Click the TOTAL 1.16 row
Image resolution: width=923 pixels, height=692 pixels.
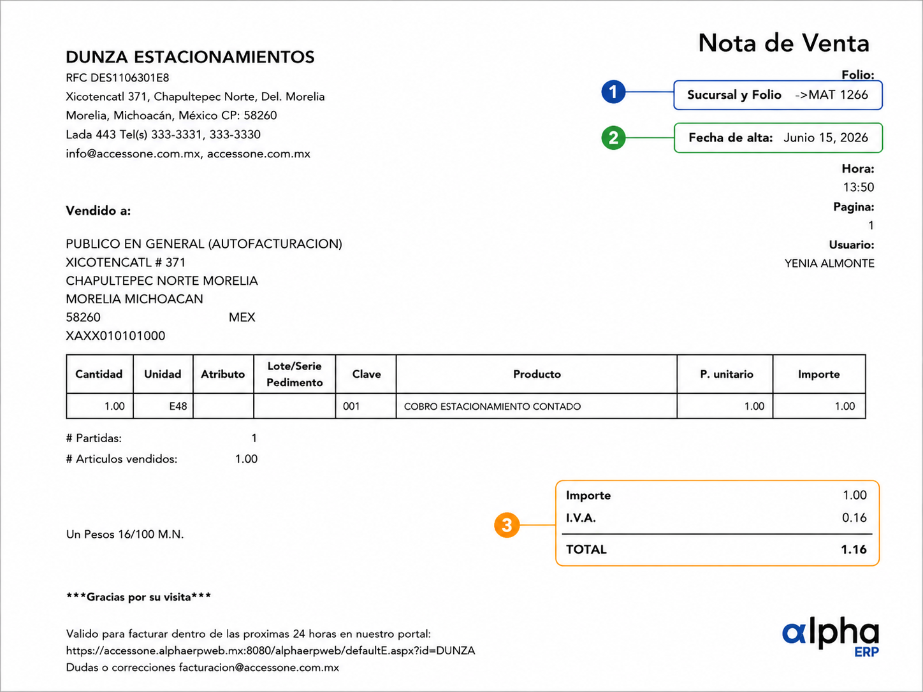716,549
